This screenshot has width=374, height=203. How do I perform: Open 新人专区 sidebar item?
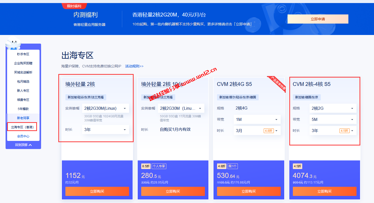click(x=23, y=90)
